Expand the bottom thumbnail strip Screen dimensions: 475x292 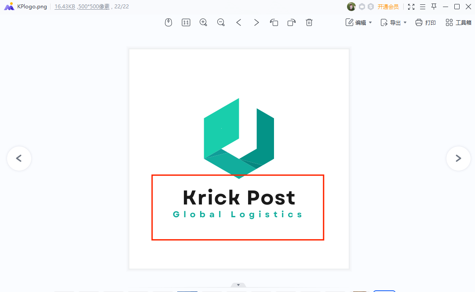(238, 285)
